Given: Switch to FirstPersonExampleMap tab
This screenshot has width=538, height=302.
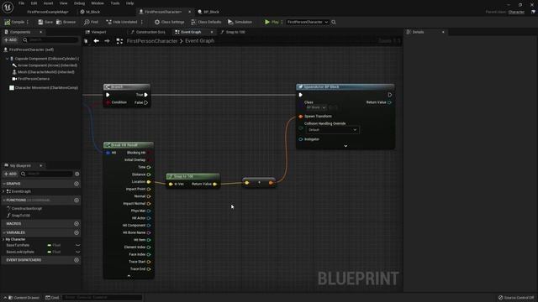Looking at the screenshot, I should (48, 12).
